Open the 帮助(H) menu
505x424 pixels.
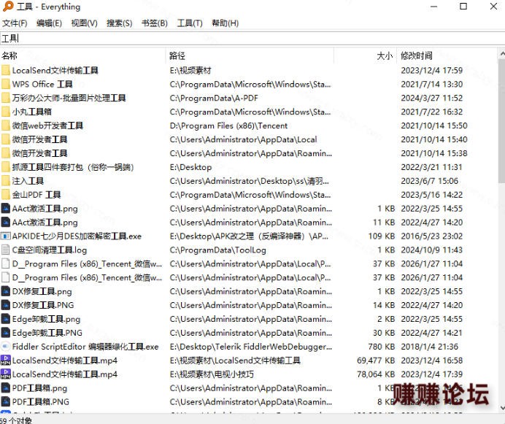coord(225,23)
